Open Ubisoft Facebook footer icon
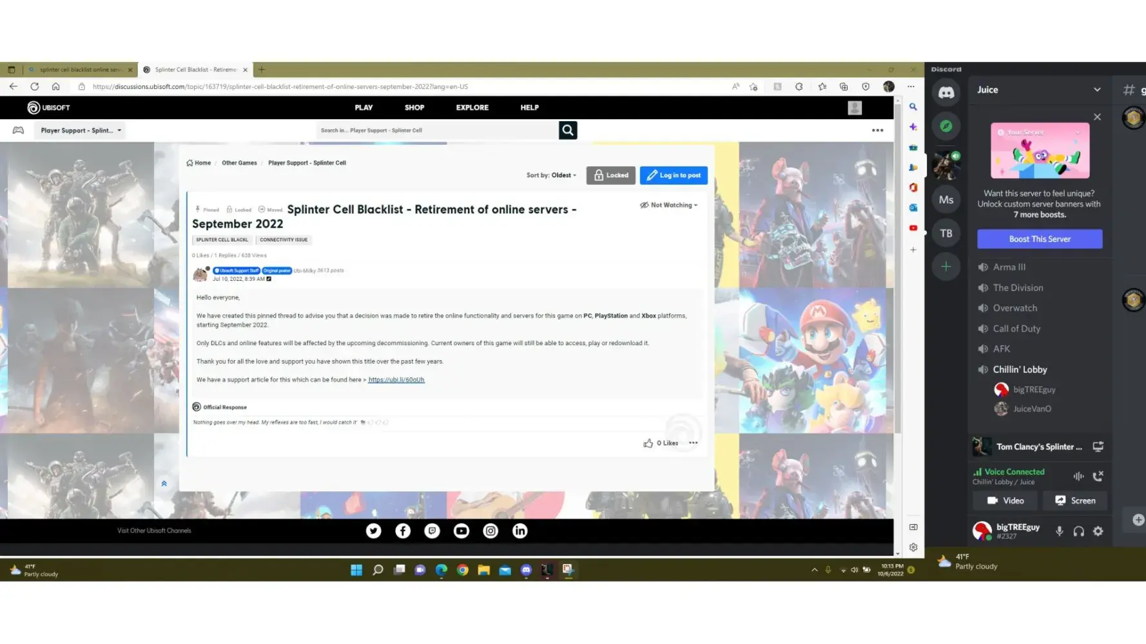 (x=403, y=531)
